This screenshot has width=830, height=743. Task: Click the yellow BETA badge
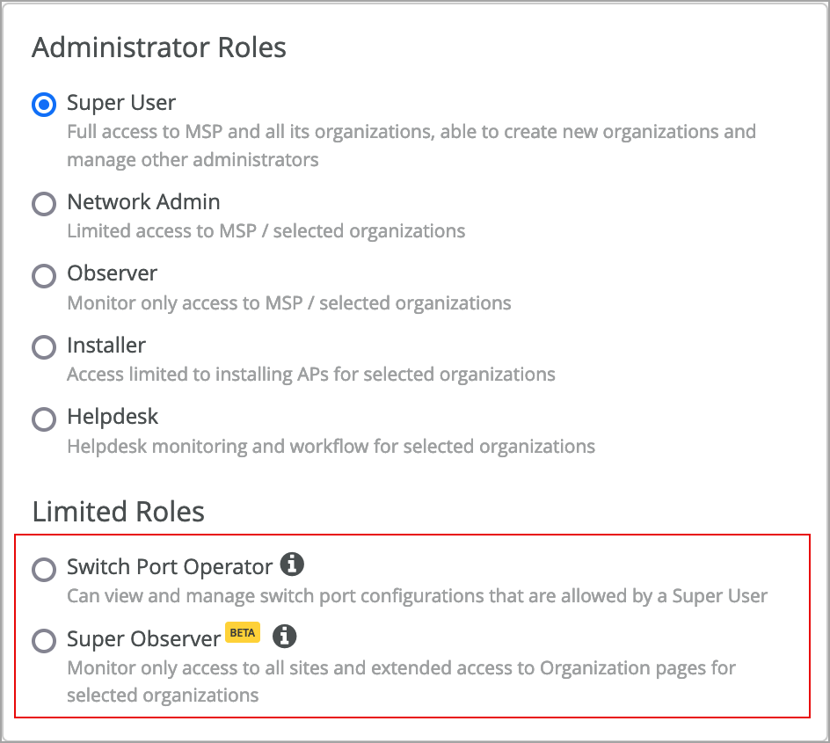pyautogui.click(x=243, y=632)
